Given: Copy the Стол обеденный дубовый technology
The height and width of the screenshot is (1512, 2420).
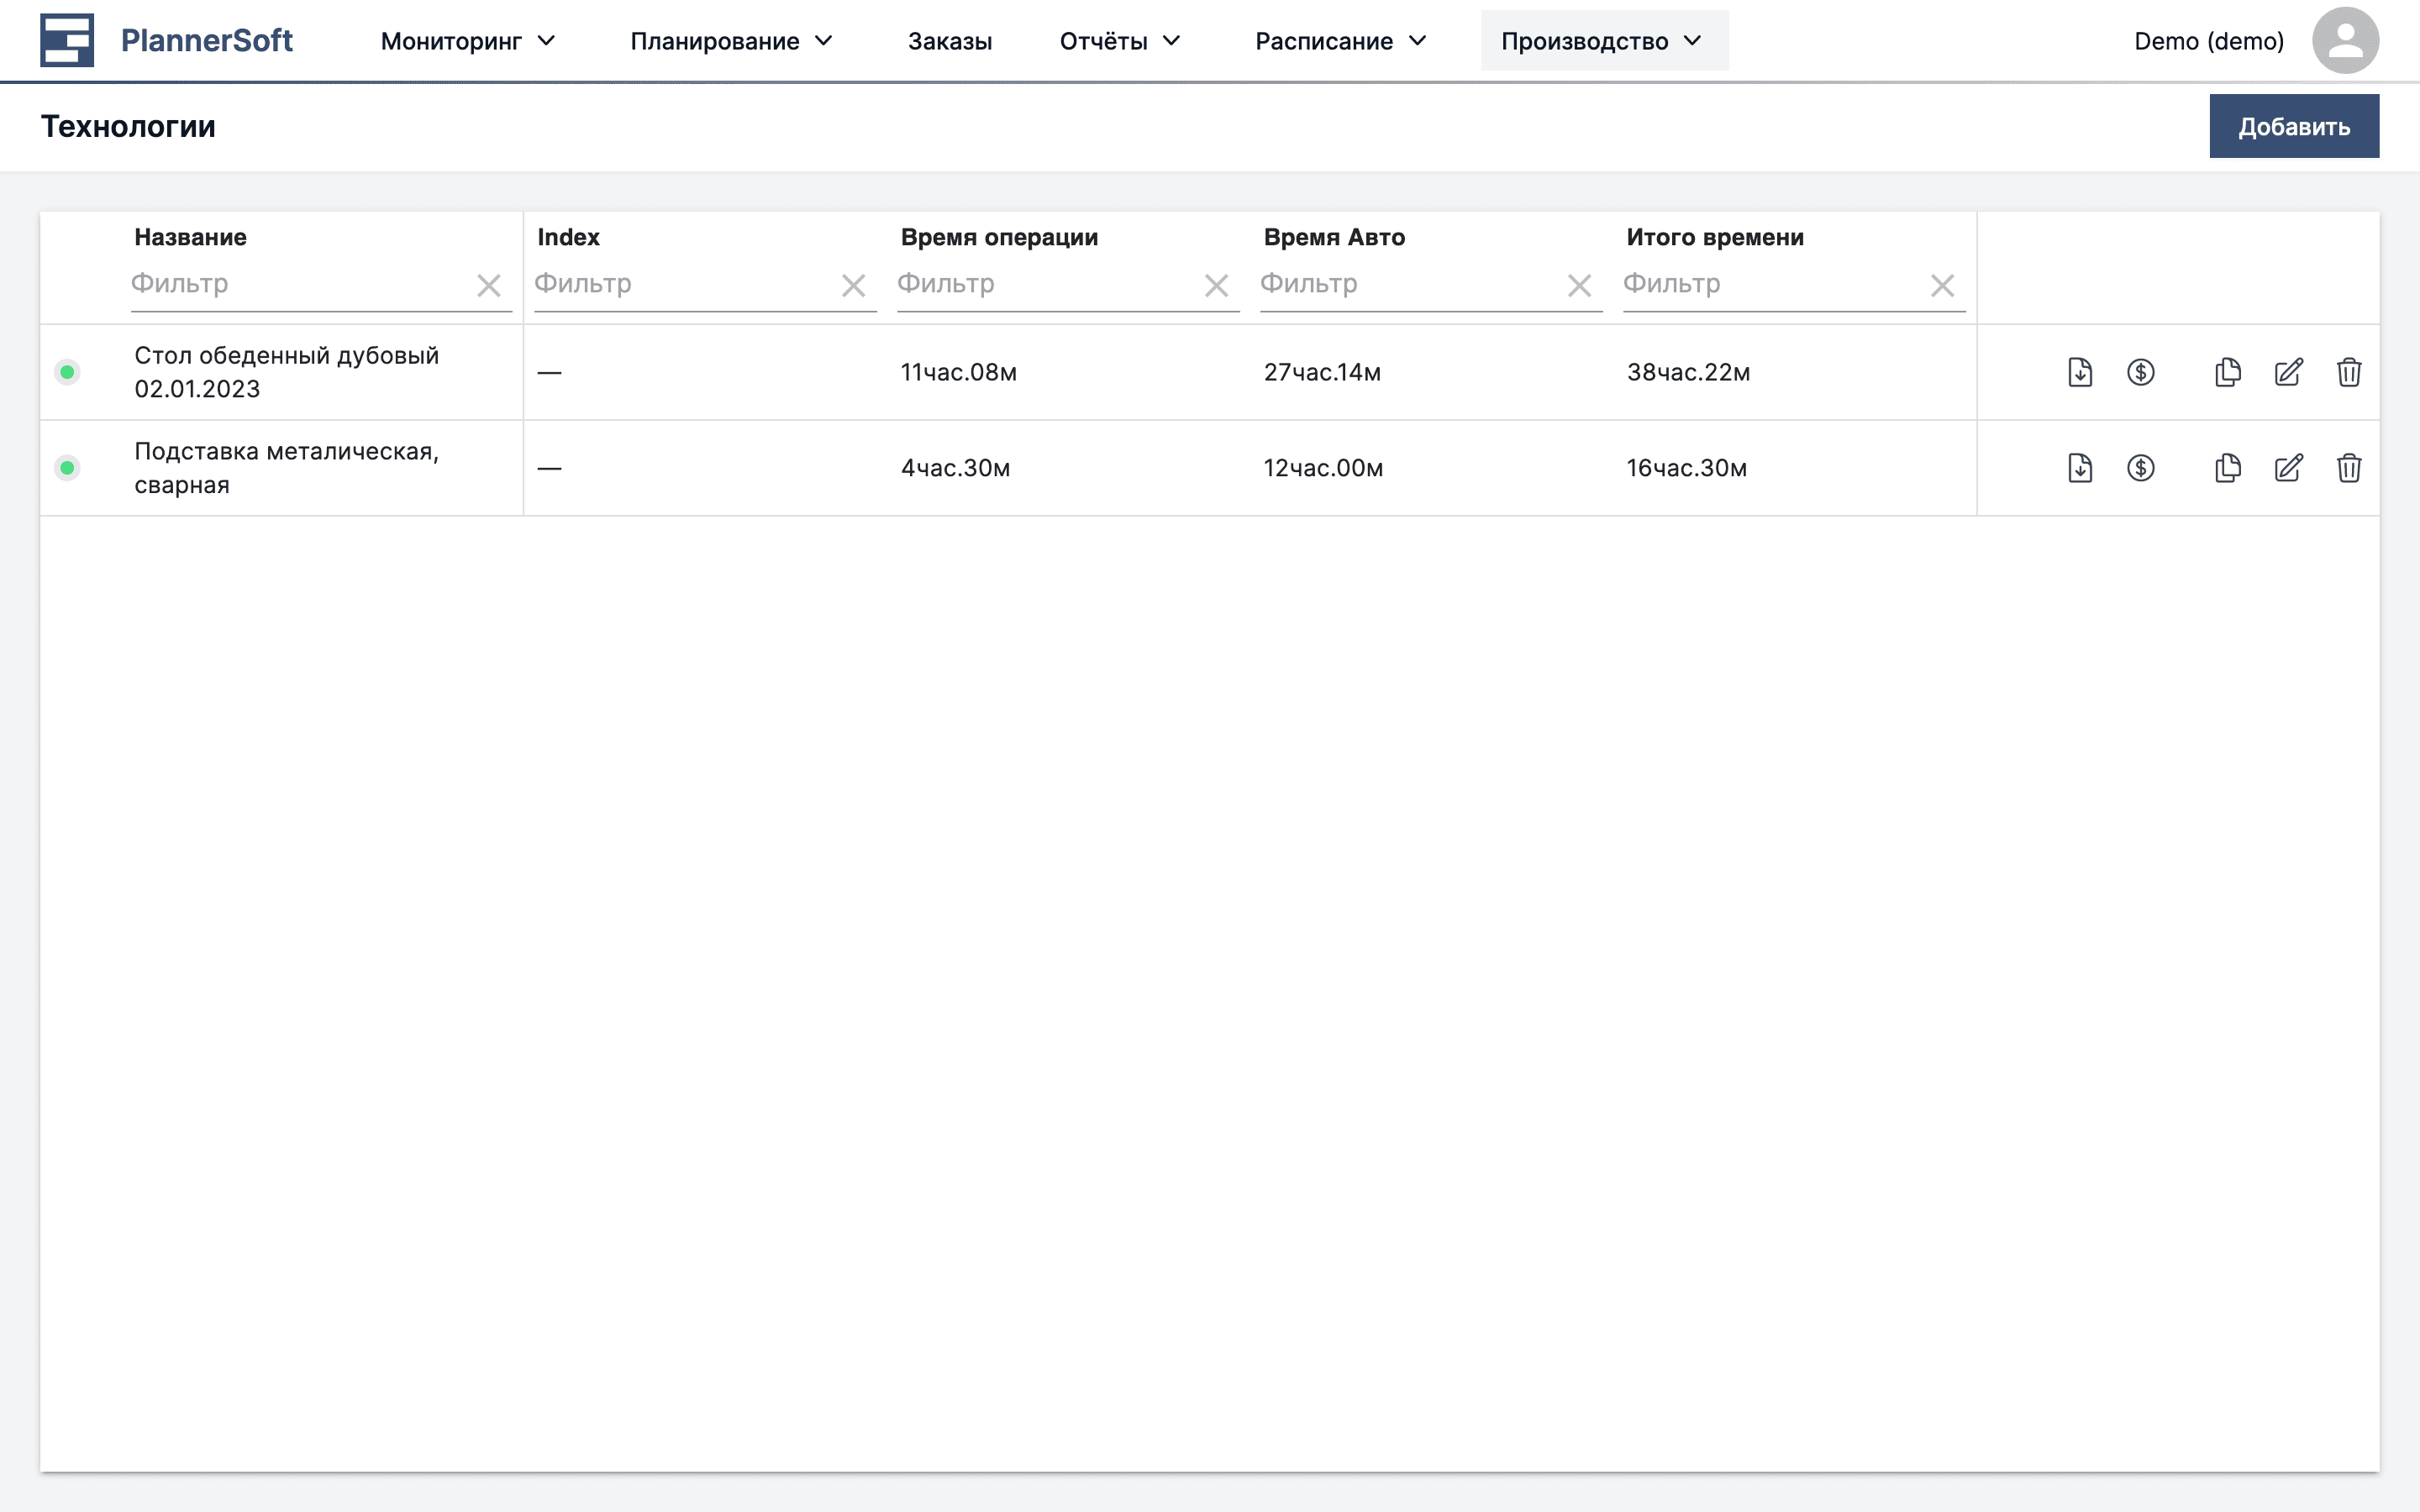Looking at the screenshot, I should 2228,372.
